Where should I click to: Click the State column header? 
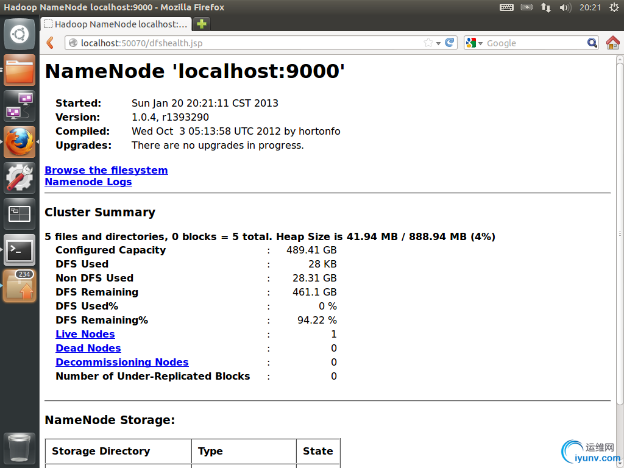(x=318, y=451)
